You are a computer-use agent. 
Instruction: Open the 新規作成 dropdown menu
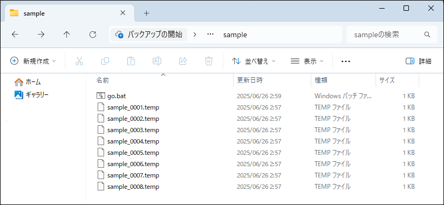point(33,61)
